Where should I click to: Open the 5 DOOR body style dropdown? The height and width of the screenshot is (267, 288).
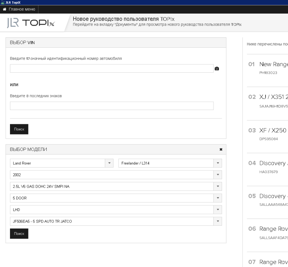(116, 198)
